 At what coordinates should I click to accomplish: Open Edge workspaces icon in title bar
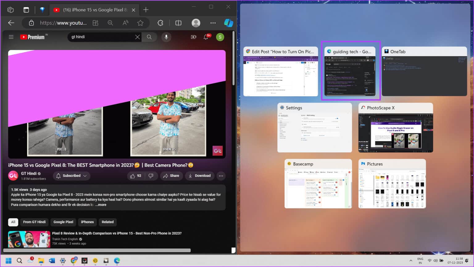point(10,10)
